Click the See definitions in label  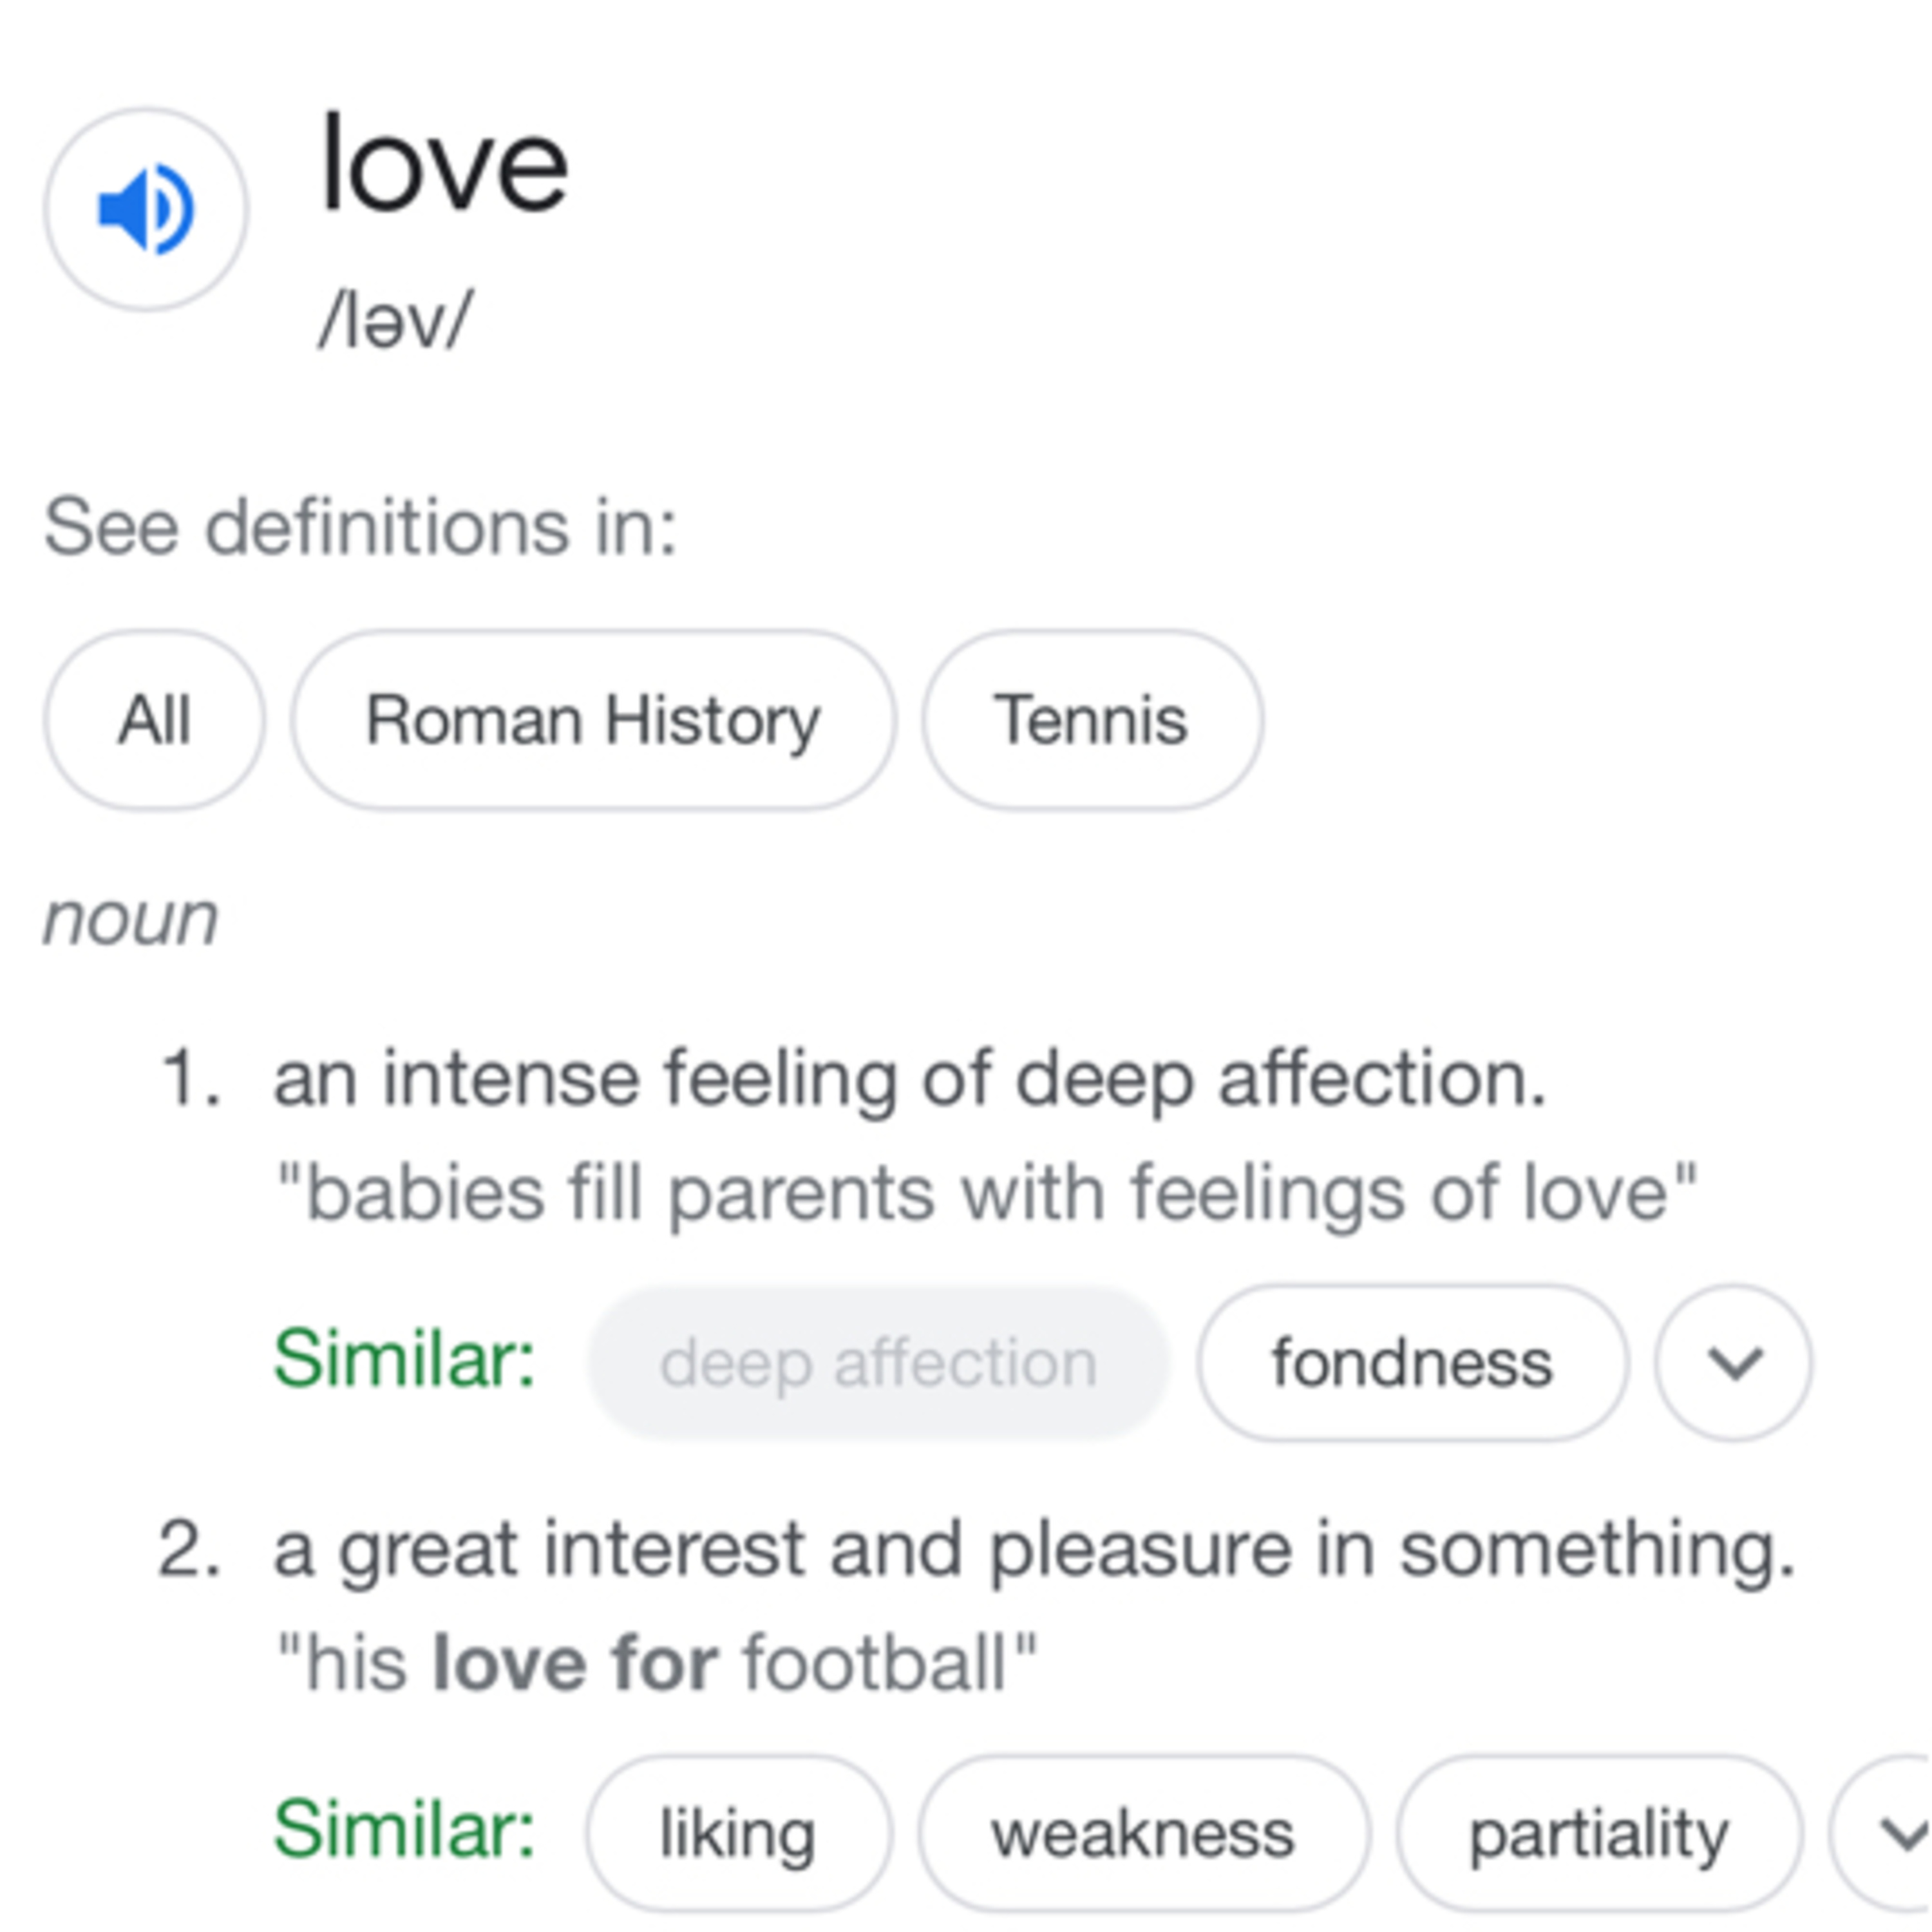pos(361,526)
